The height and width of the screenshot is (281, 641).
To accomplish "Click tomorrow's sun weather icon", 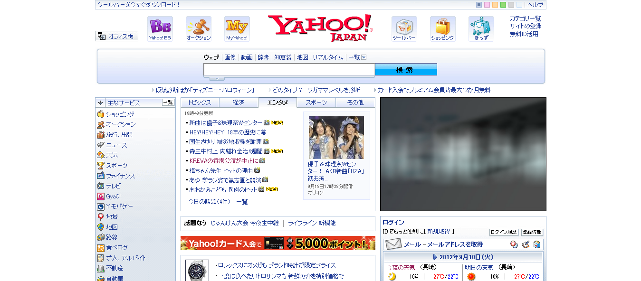I will pyautogui.click(x=471, y=277).
